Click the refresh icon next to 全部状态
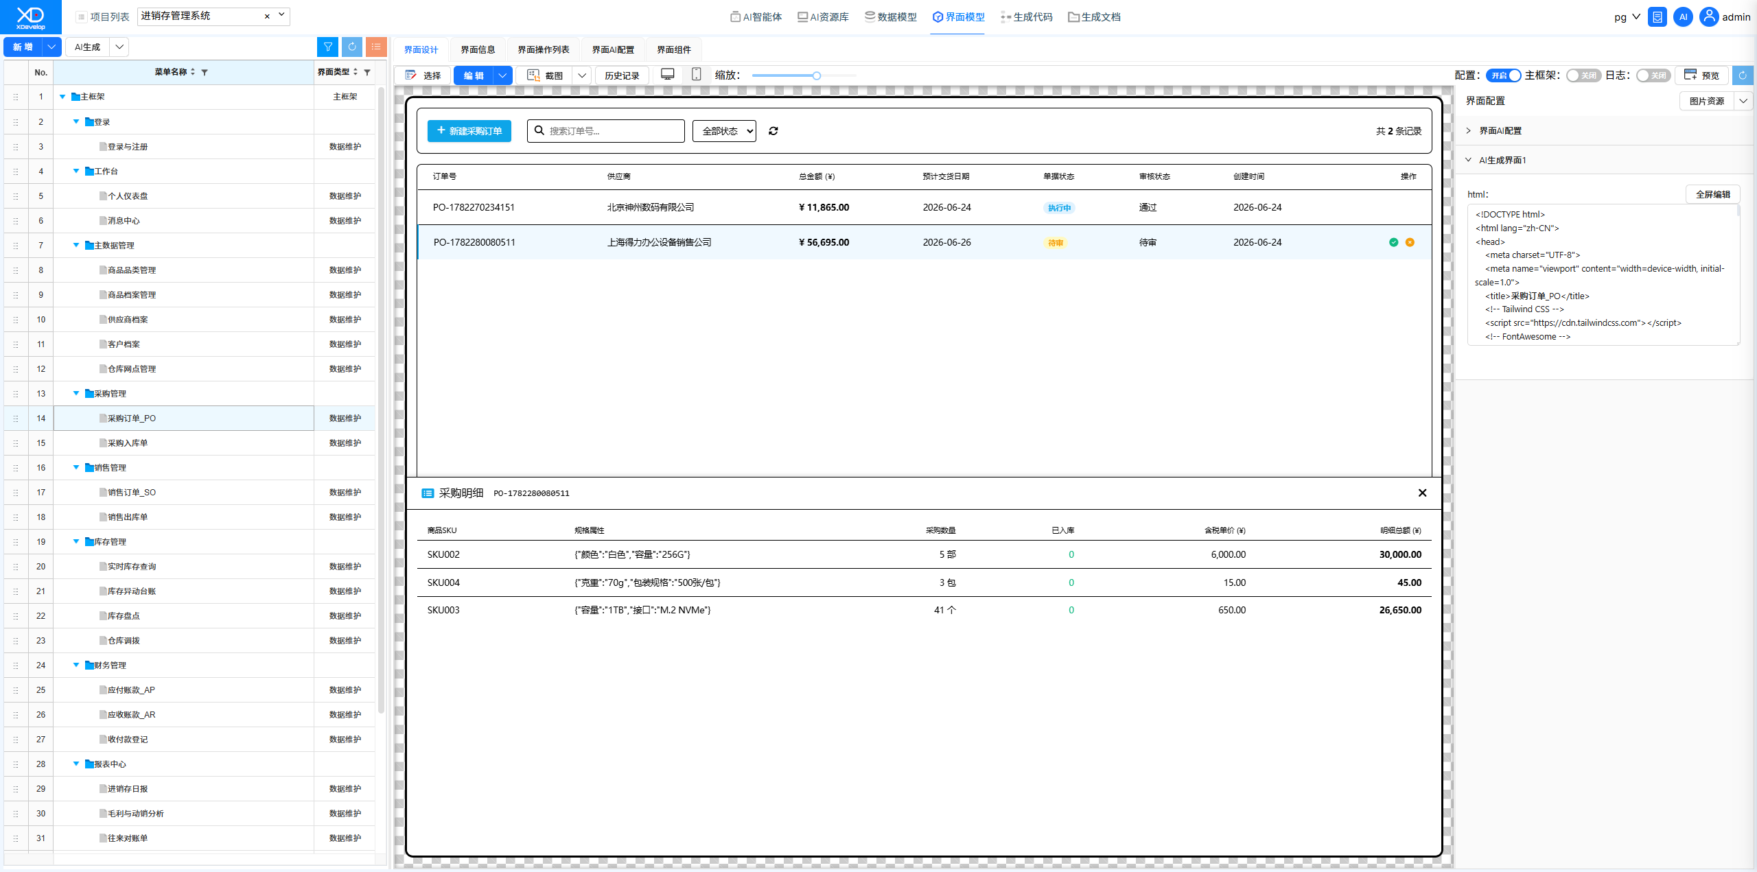Image resolution: width=1757 pixels, height=872 pixels. (x=773, y=131)
